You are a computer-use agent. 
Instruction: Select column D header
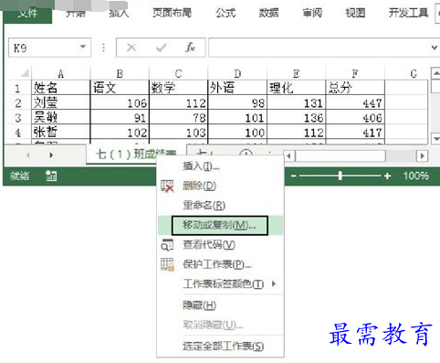click(x=237, y=74)
